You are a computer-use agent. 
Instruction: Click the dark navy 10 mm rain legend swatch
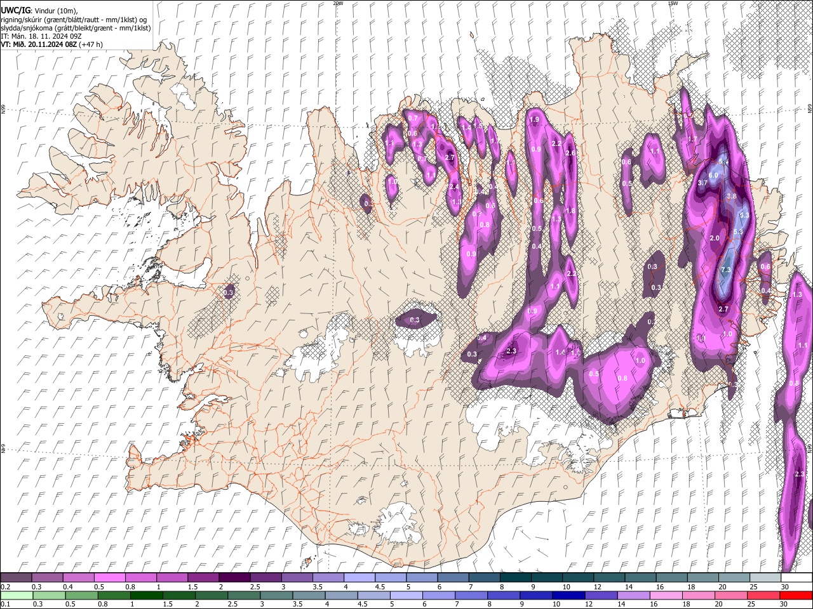pyautogui.click(x=568, y=595)
